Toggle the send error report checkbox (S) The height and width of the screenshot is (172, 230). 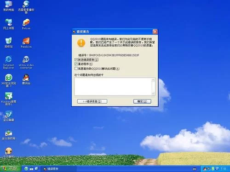pyautogui.click(x=76, y=60)
